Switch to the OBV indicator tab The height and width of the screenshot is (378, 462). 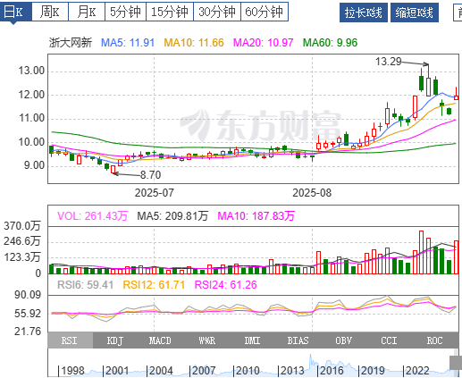[x=344, y=340]
